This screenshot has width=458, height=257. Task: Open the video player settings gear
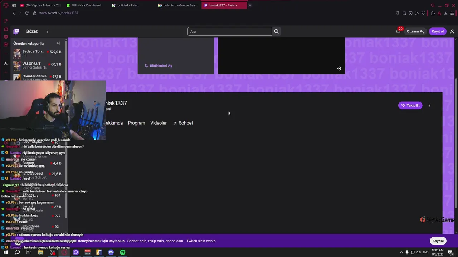339,69
